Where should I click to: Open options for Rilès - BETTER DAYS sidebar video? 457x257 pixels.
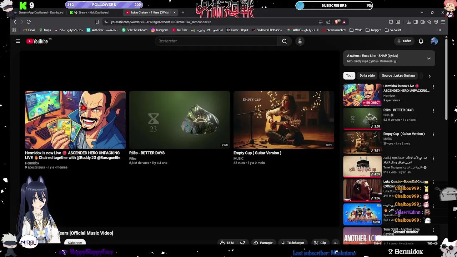pos(433,111)
